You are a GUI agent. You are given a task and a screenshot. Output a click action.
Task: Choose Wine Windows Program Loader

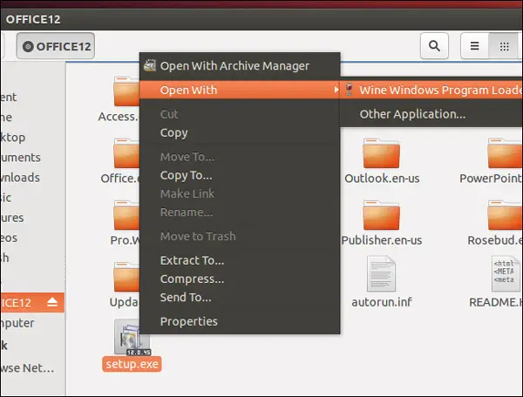[431, 90]
